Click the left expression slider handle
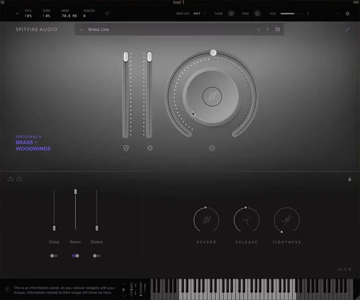 click(126, 57)
